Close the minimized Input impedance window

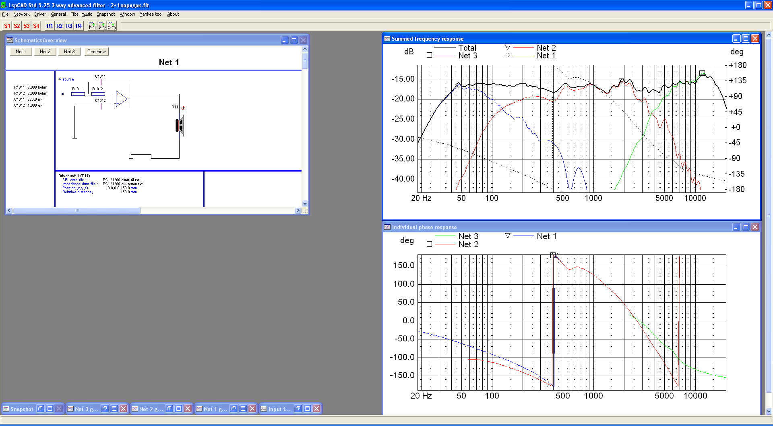point(316,409)
